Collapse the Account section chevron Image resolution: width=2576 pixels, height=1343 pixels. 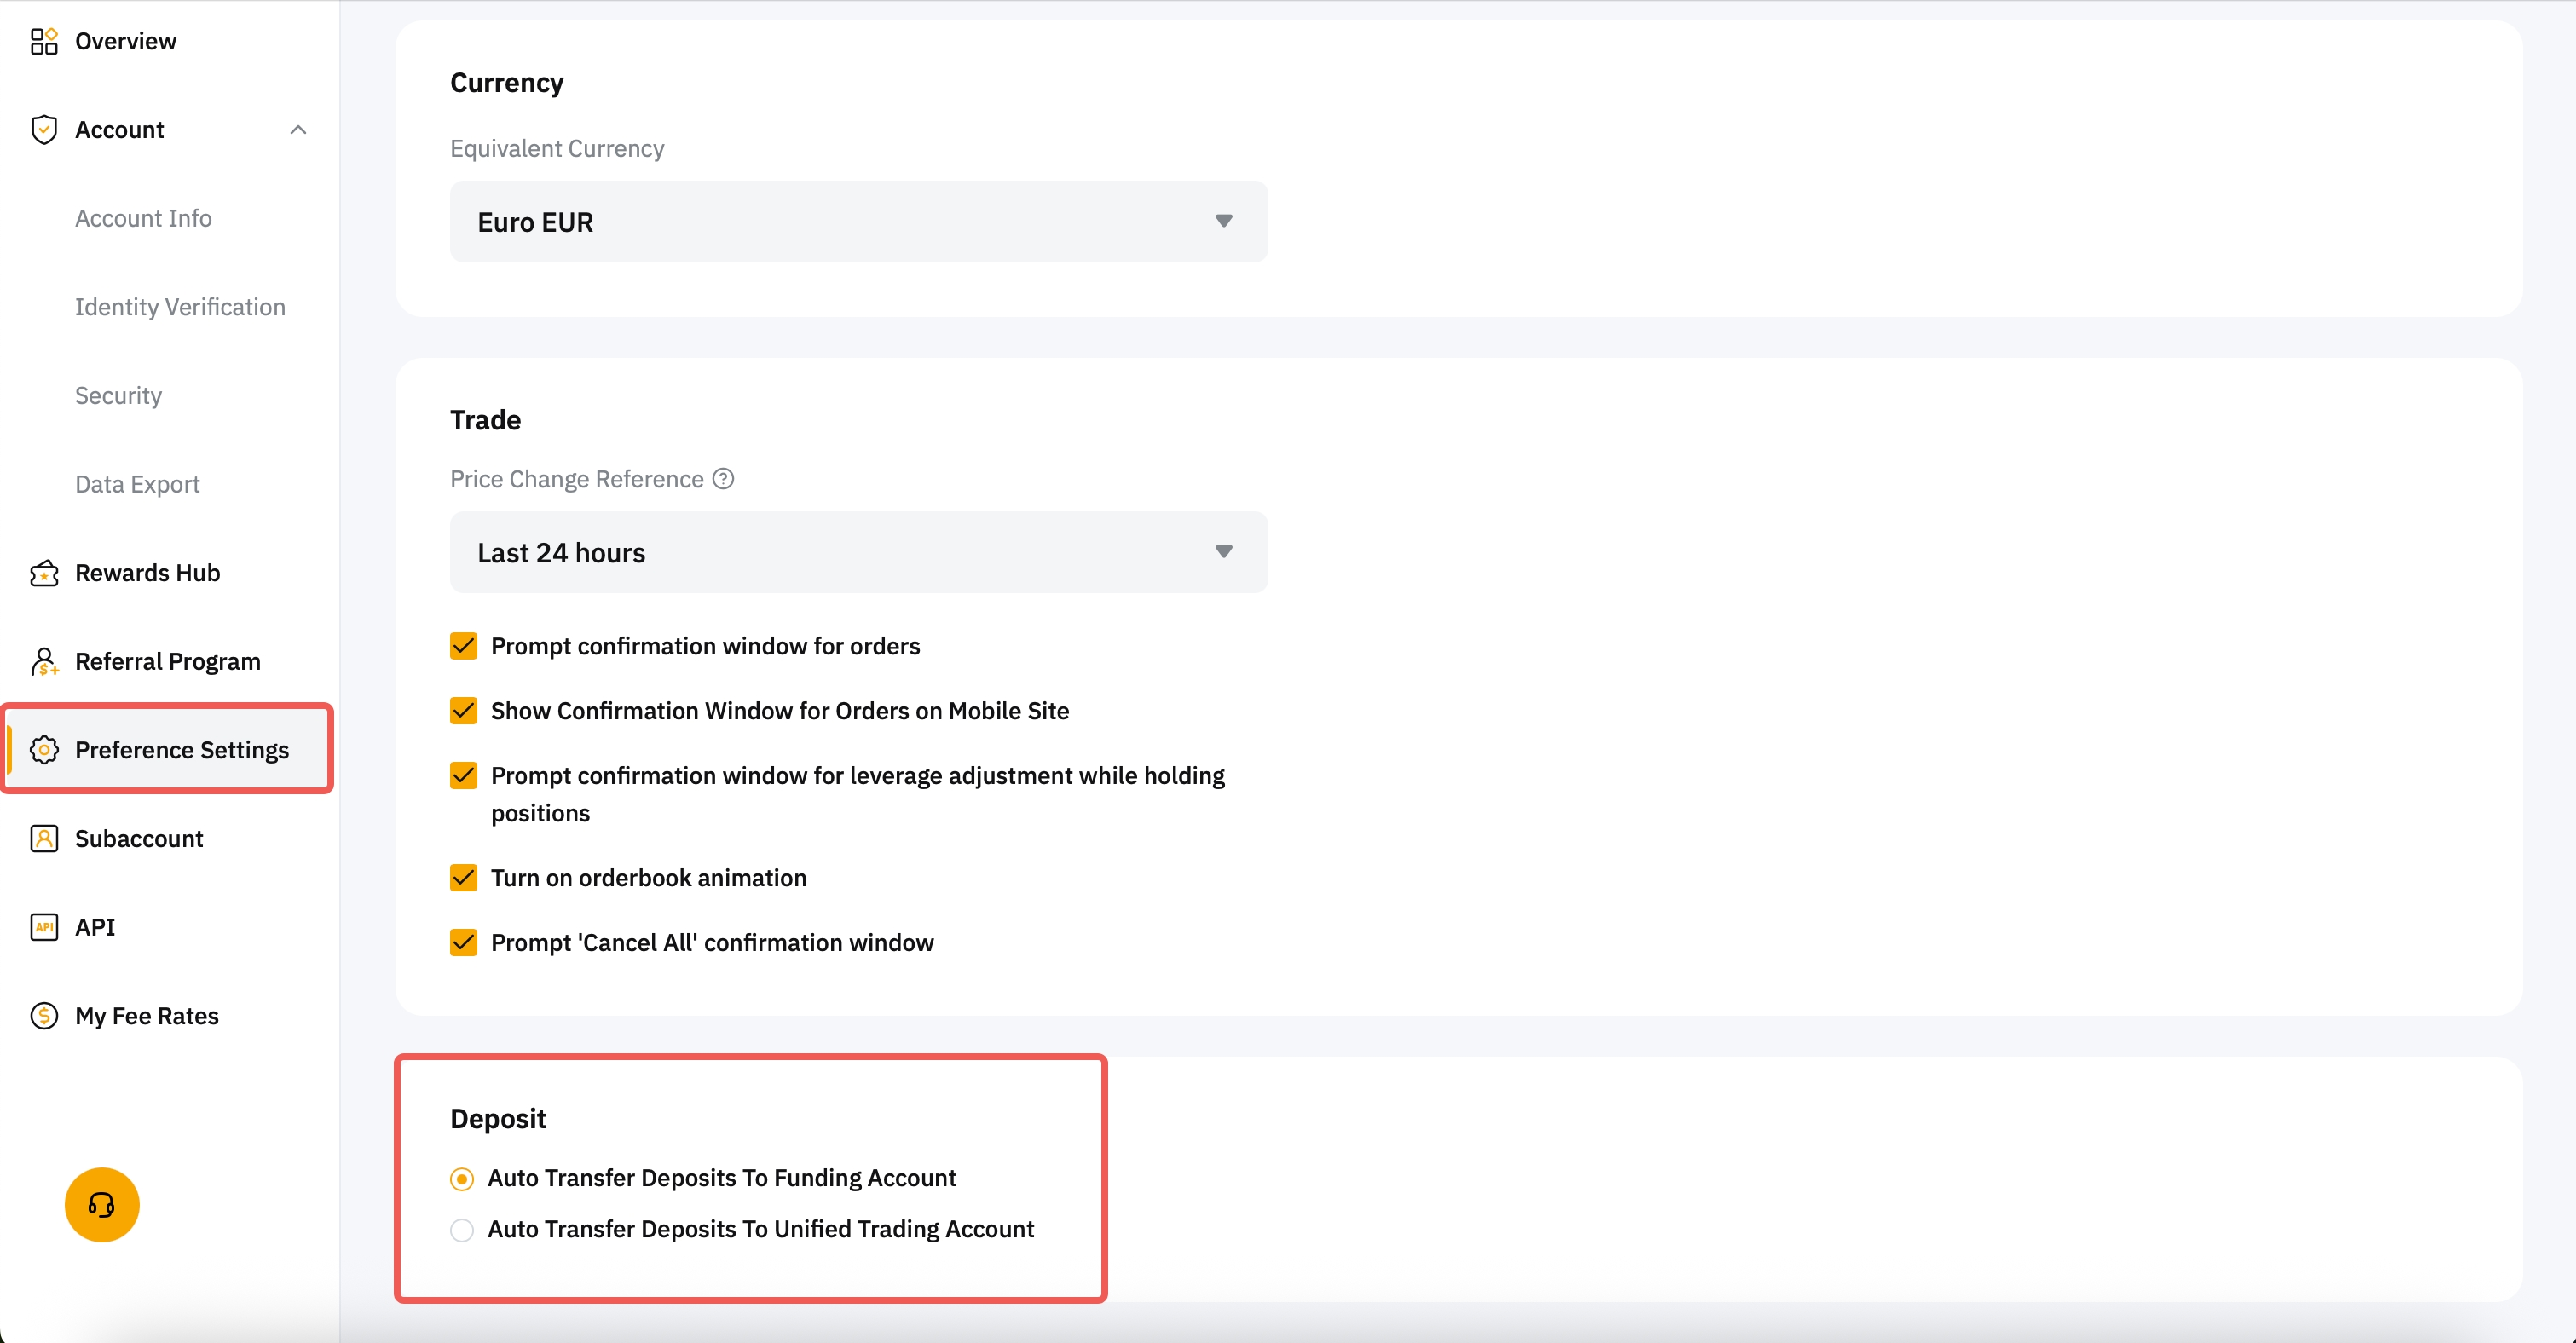click(x=298, y=130)
